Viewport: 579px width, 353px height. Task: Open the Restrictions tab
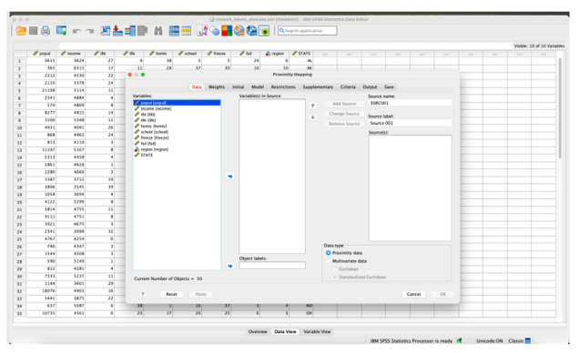click(283, 87)
